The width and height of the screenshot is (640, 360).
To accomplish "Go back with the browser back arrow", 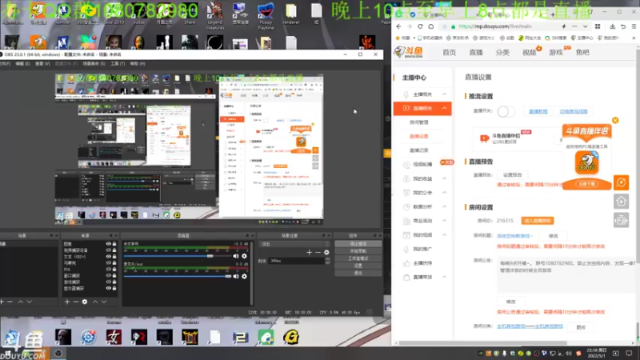I will point(398,26).
